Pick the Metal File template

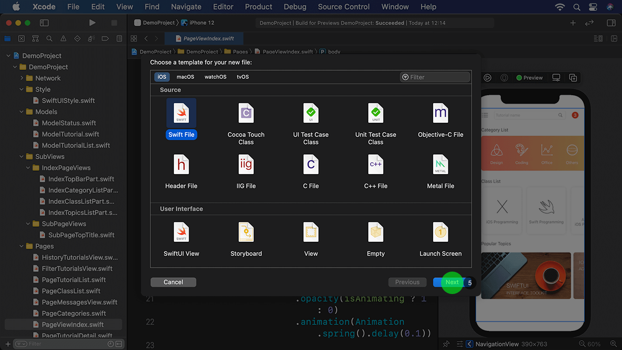click(441, 171)
